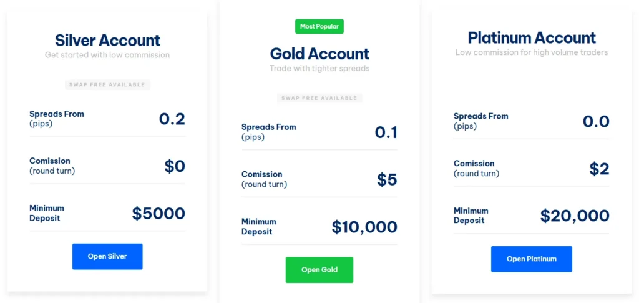Click "Low commission for high volume traders" text
This screenshot has width=639, height=303.
[532, 52]
